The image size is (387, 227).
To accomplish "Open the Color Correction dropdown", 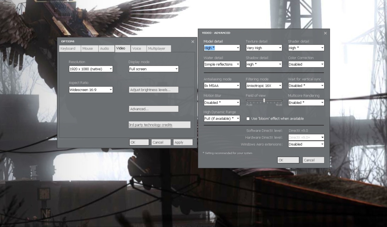I will pyautogui.click(x=306, y=64).
